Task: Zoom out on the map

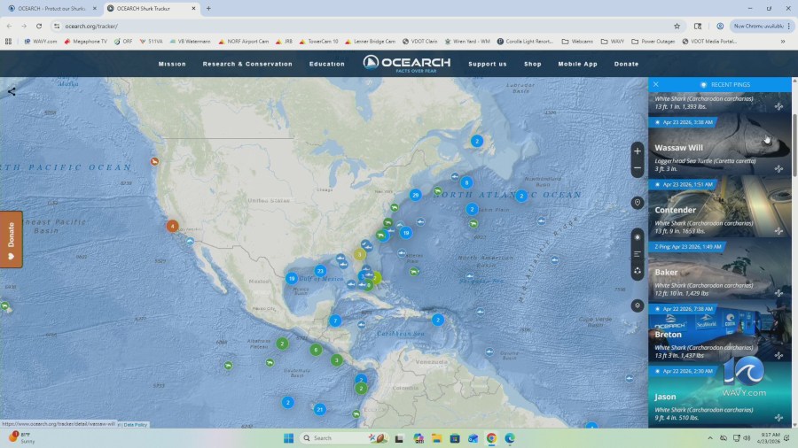Action: (638, 168)
